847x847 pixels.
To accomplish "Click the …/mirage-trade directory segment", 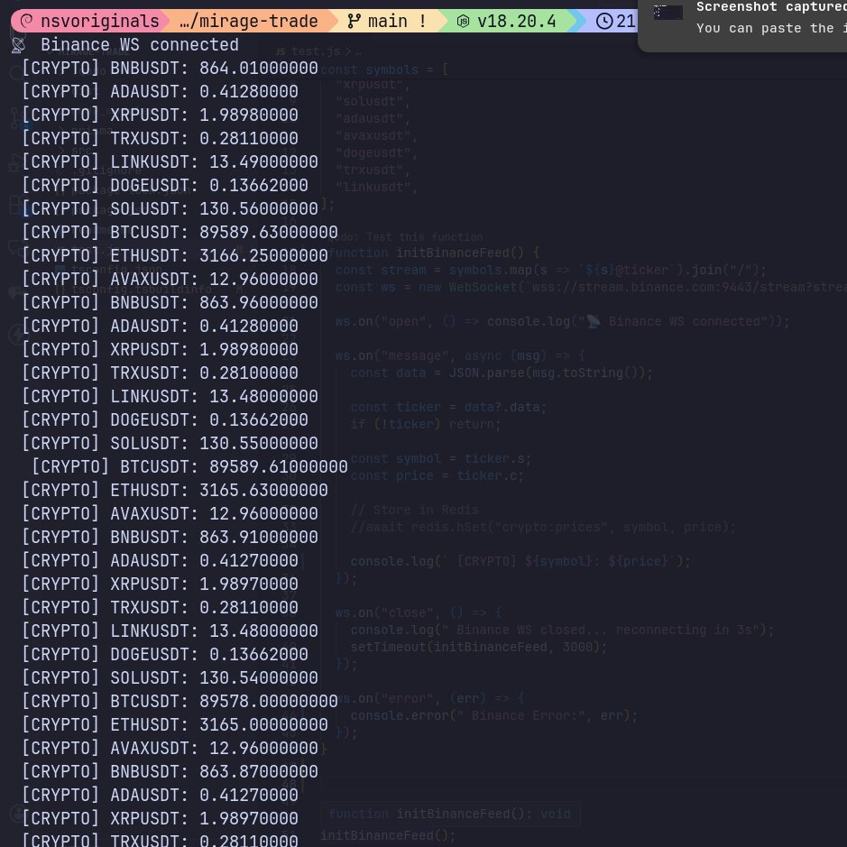I will (x=248, y=21).
